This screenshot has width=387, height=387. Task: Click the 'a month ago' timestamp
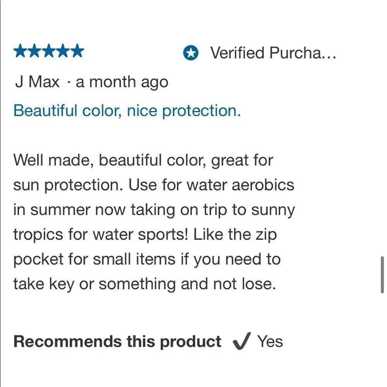[122, 82]
